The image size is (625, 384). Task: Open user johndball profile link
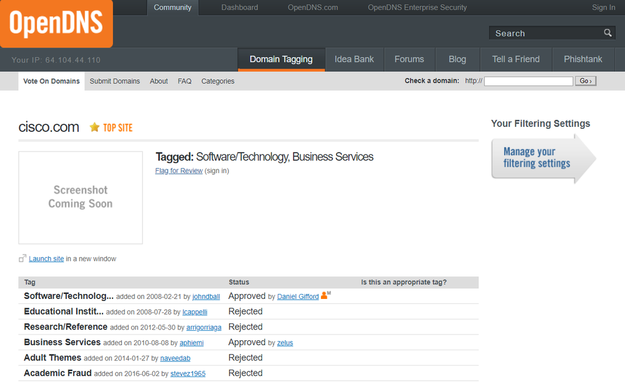(206, 297)
